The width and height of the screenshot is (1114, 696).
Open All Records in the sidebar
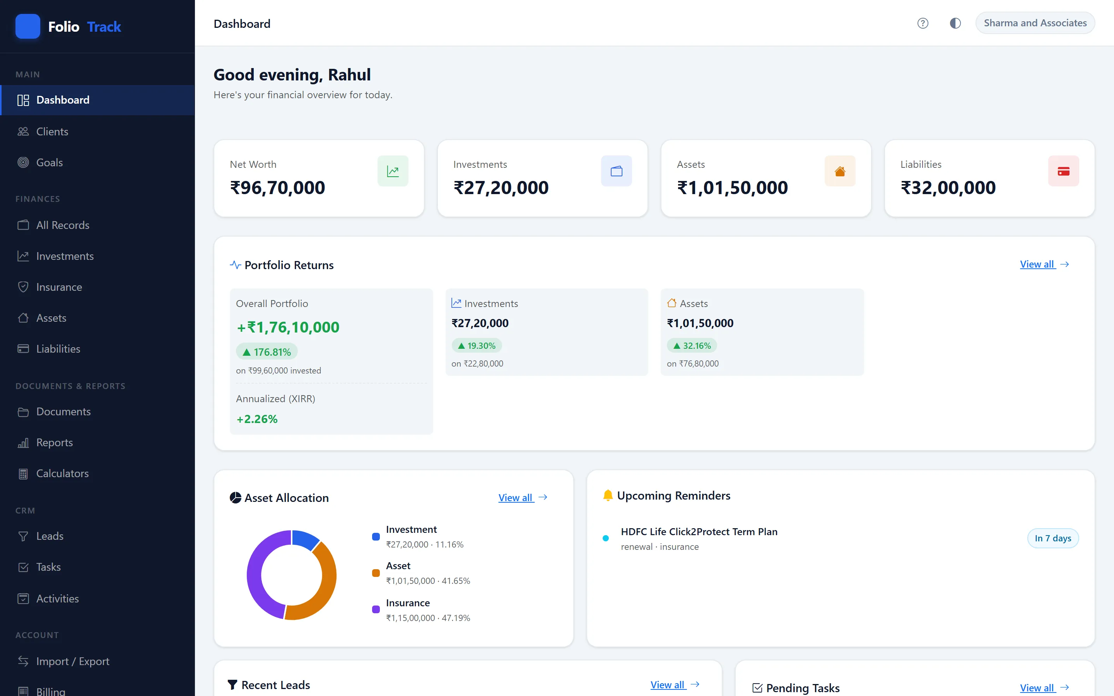click(97, 225)
